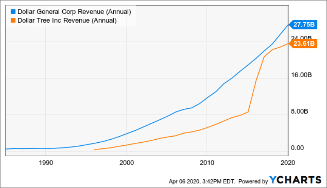Select the 2010 x-axis tick label

207,163
